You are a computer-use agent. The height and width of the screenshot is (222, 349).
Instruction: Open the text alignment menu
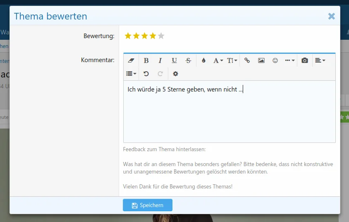(x=320, y=60)
